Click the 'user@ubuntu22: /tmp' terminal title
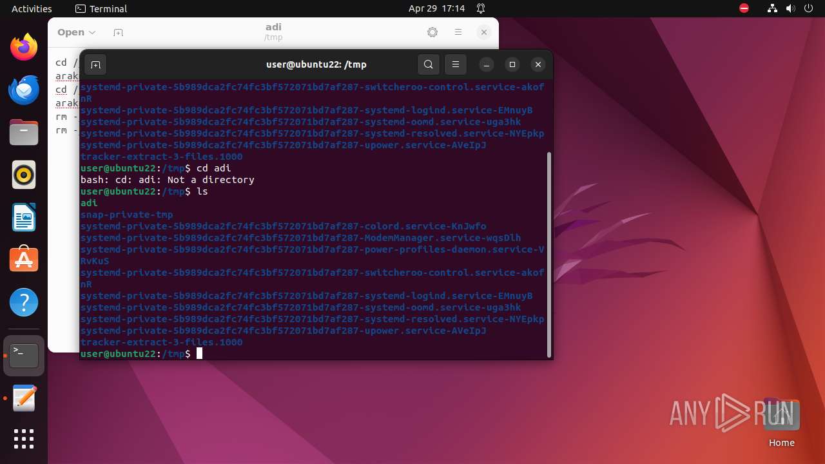Screen dimensions: 825x464 [x=316, y=64]
